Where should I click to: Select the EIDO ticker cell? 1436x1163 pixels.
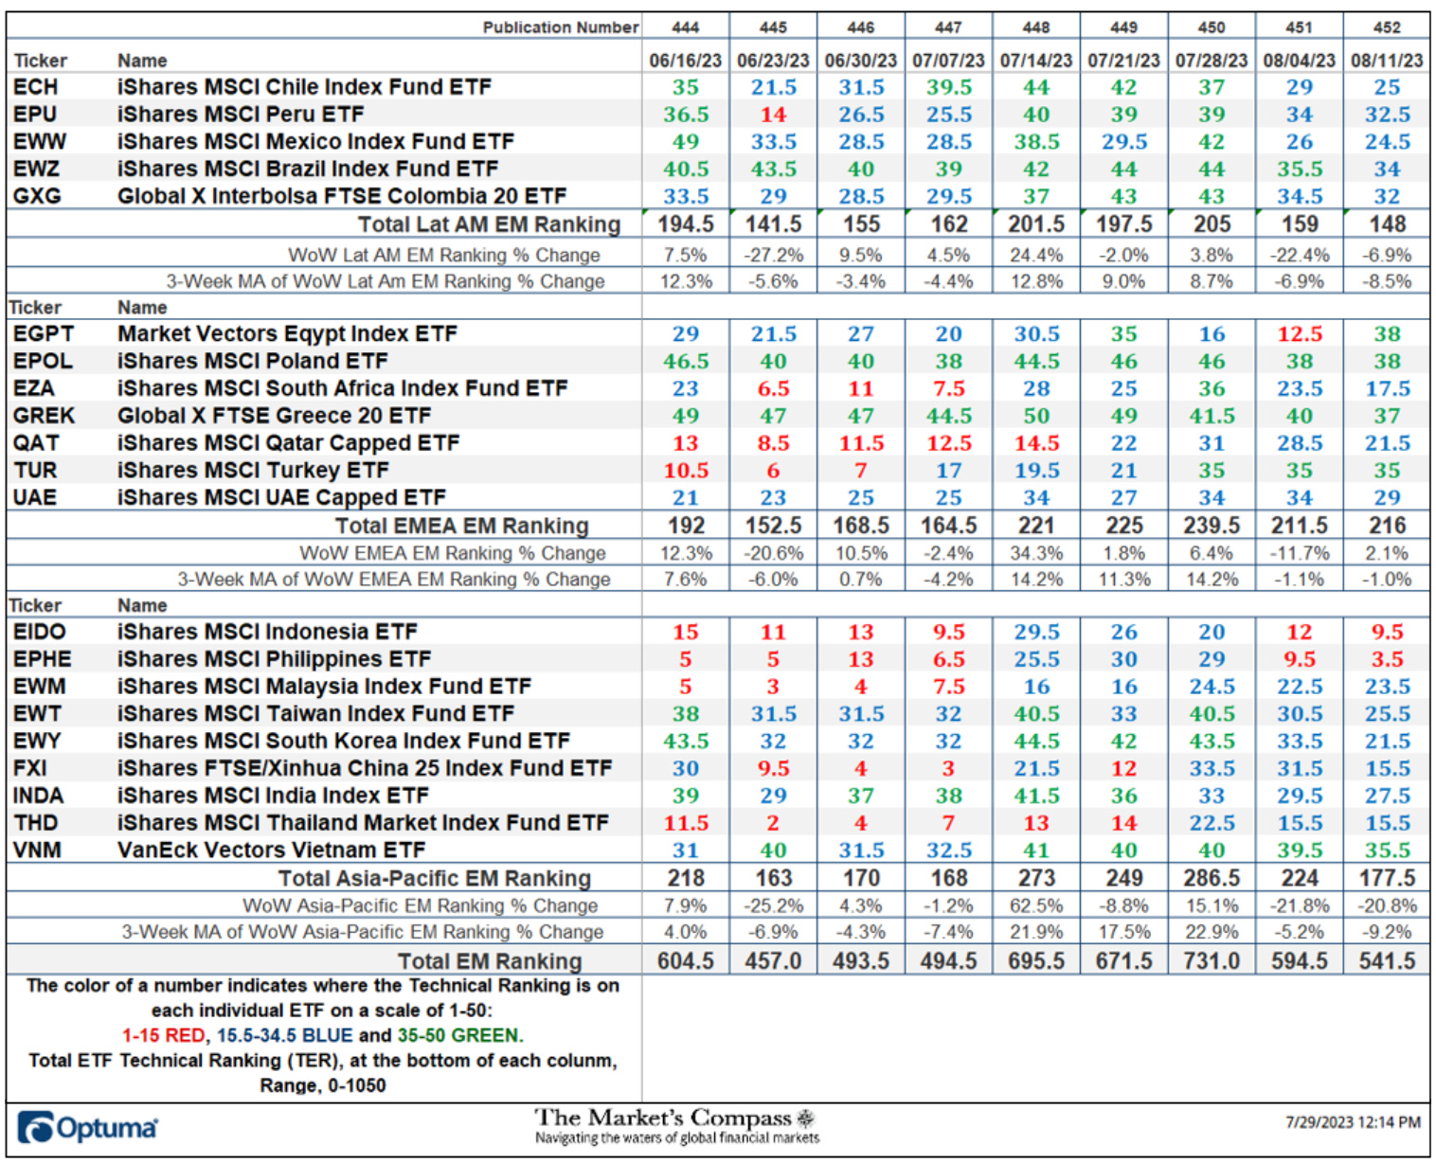39,633
